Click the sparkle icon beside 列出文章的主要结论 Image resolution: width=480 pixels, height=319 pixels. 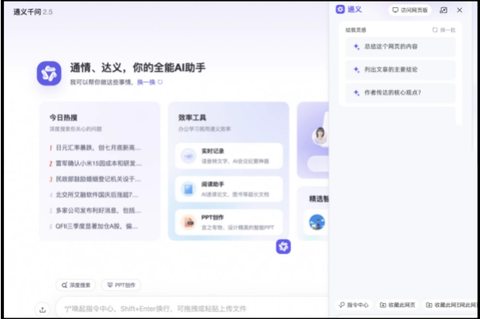[357, 70]
